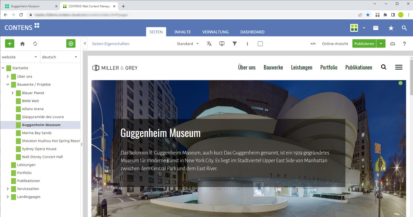Screen dimensions: 413x217
Task: Switch to the INHALTE tab
Action: click(x=182, y=32)
